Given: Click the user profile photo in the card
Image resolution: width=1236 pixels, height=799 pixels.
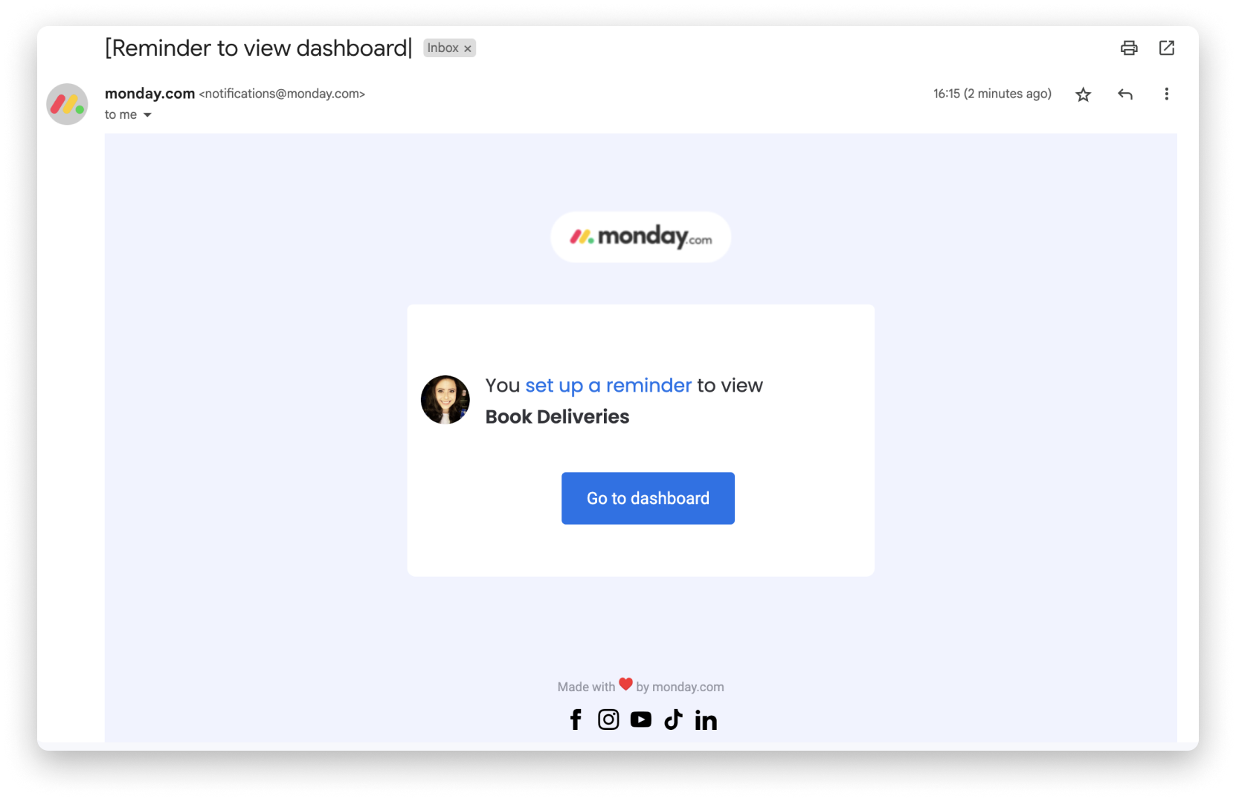Looking at the screenshot, I should tap(445, 400).
